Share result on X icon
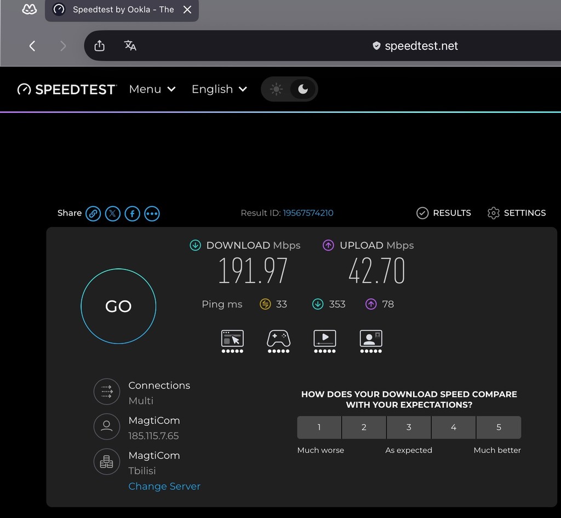 (113, 214)
